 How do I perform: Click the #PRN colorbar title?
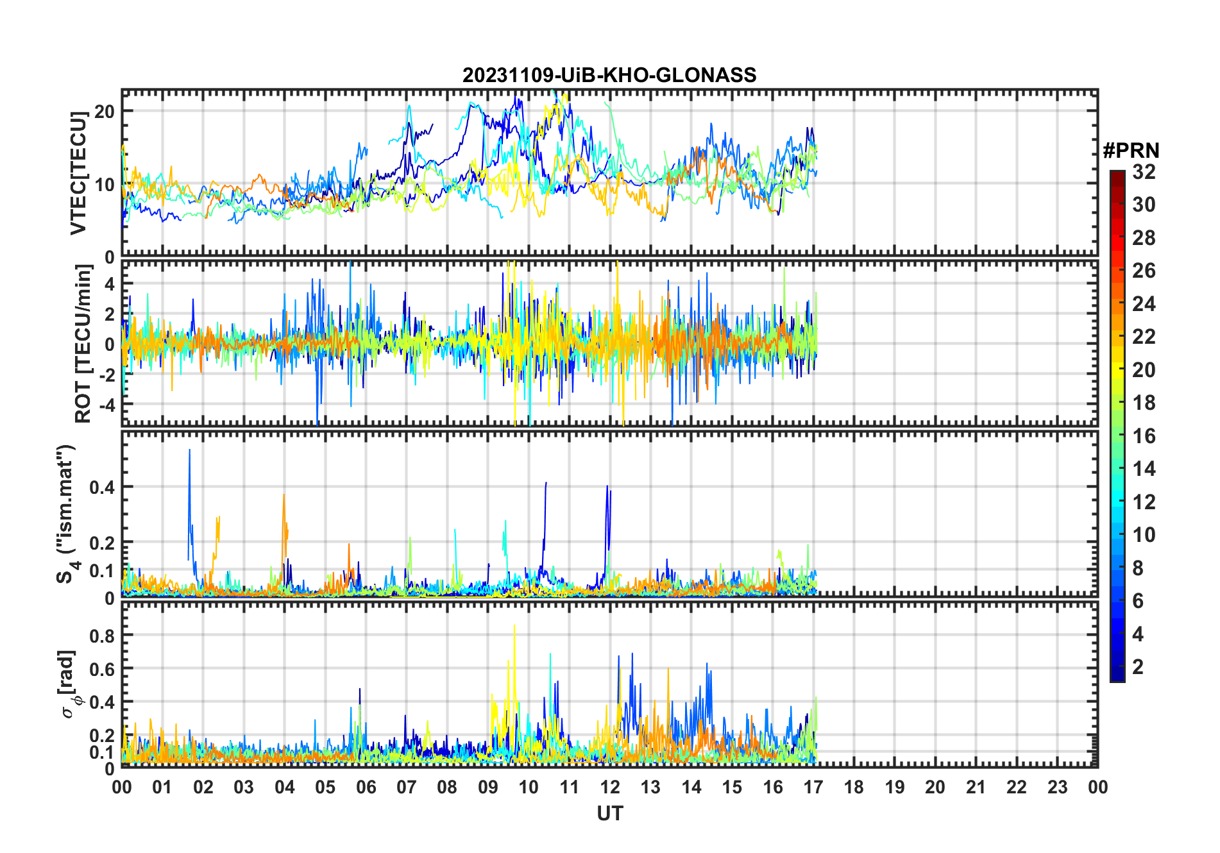[x=1131, y=151]
